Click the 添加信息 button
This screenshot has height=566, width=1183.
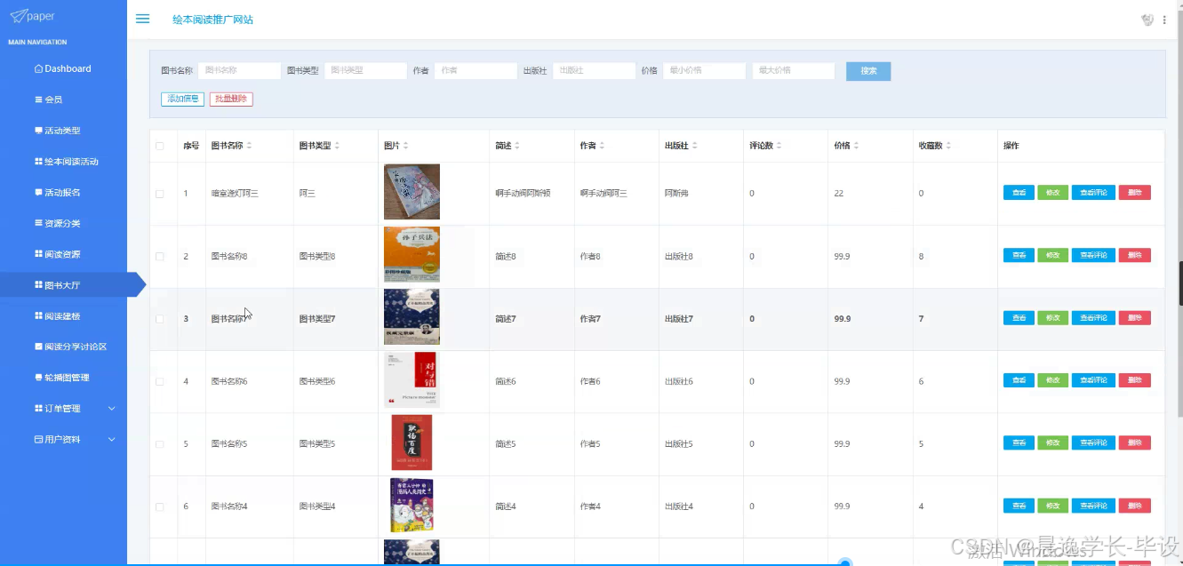click(x=182, y=99)
